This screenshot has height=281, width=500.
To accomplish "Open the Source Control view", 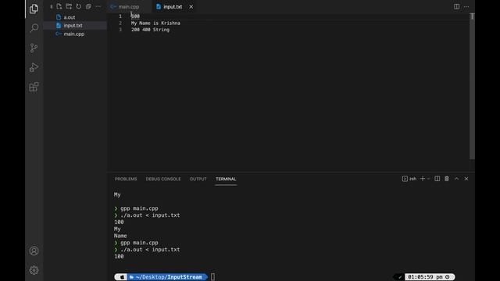I will click(34, 48).
